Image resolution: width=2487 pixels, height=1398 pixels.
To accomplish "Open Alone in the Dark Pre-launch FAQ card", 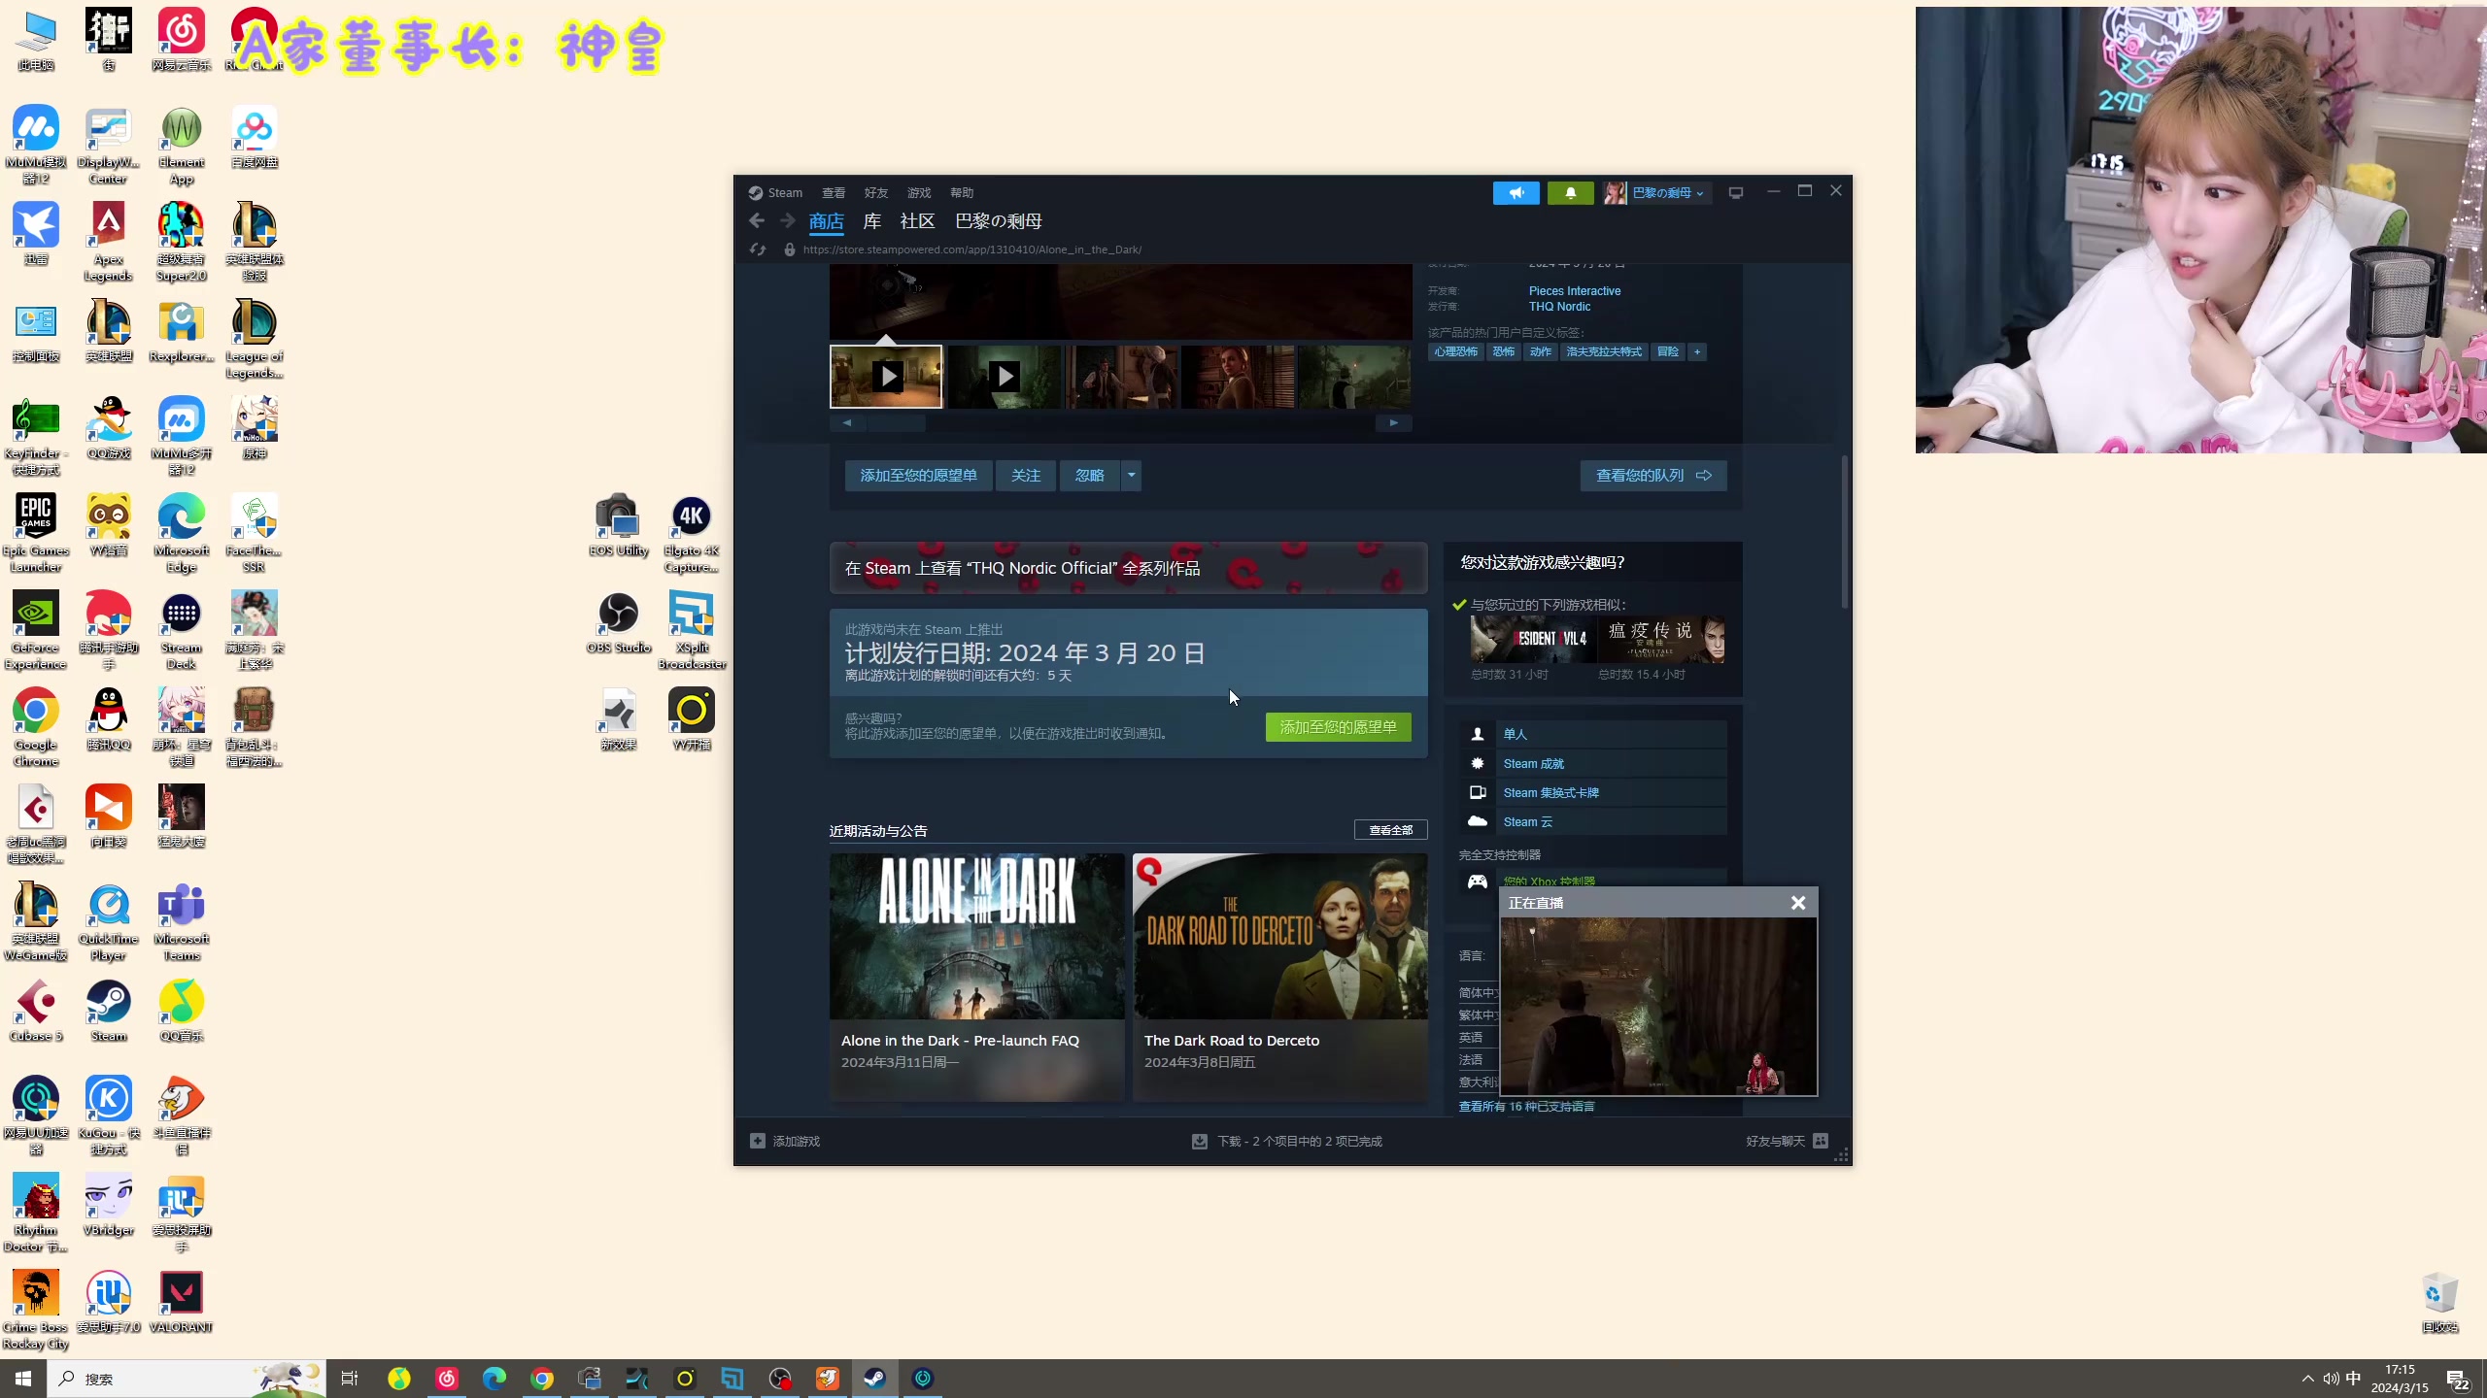I will [976, 977].
